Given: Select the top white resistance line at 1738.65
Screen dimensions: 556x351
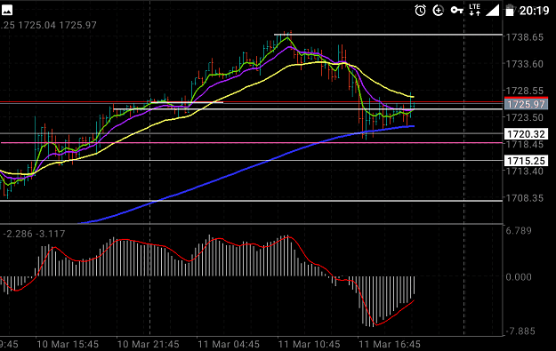Looking at the screenshot, I should [388, 35].
